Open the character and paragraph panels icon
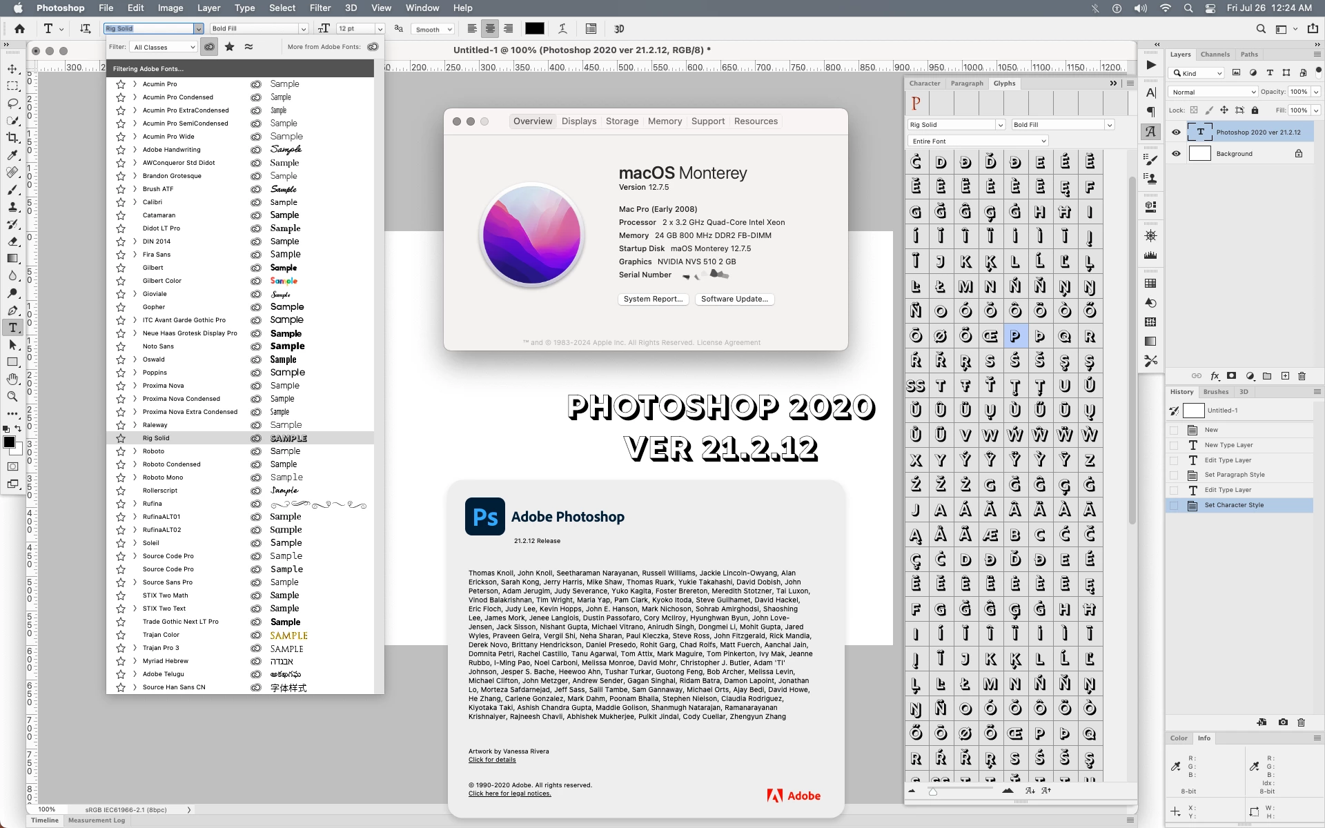 (591, 29)
